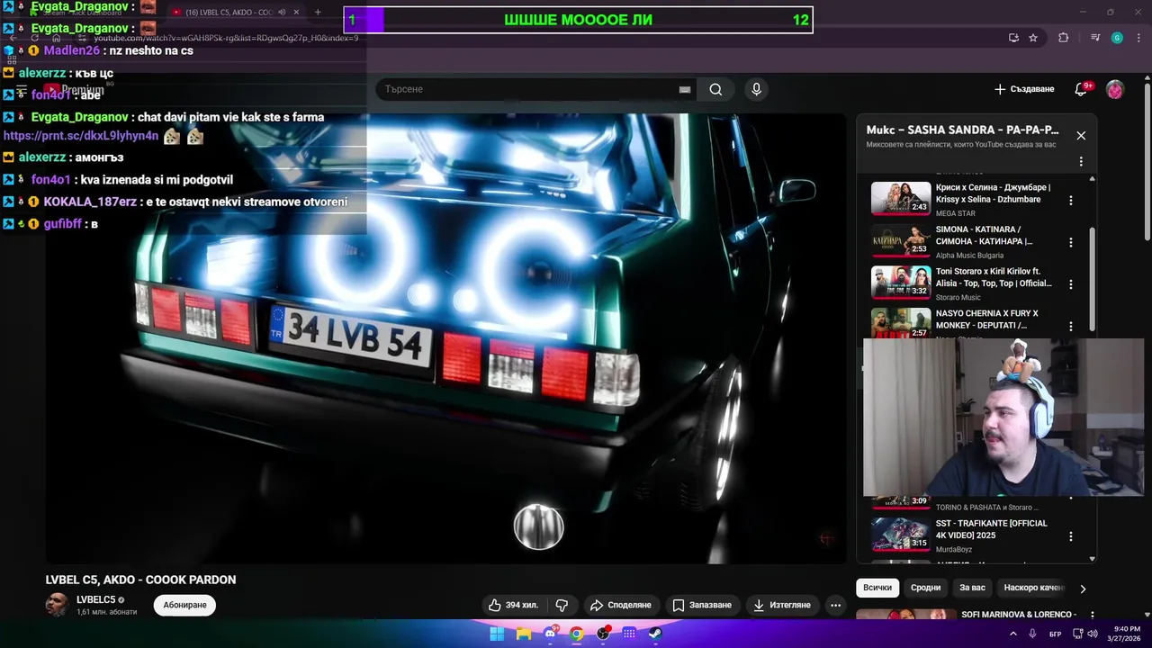Open the LVBELC5 channel avatar
Image resolution: width=1152 pixels, height=648 pixels.
(57, 605)
